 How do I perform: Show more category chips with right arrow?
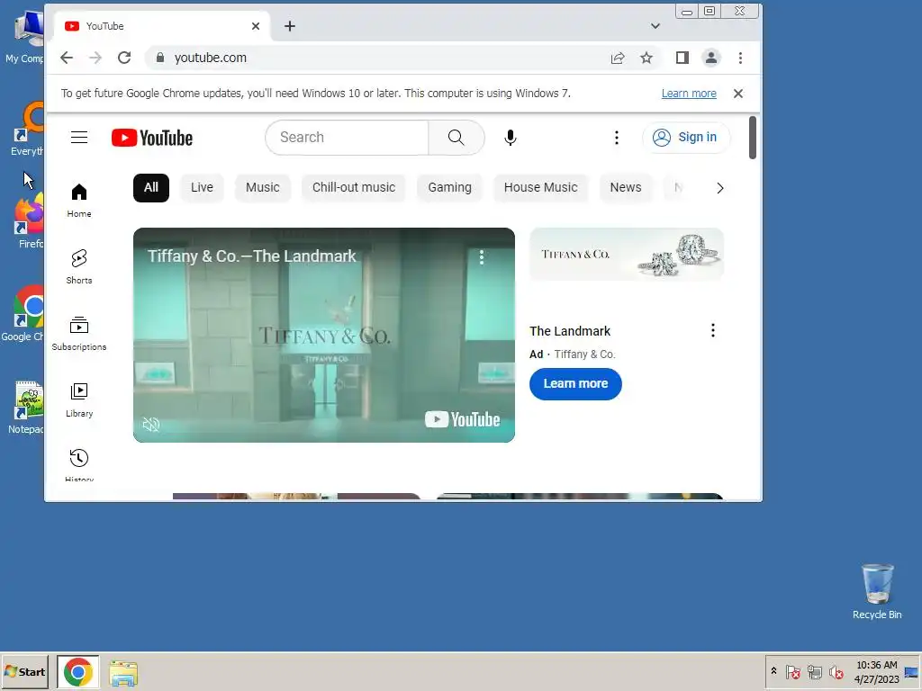click(719, 188)
